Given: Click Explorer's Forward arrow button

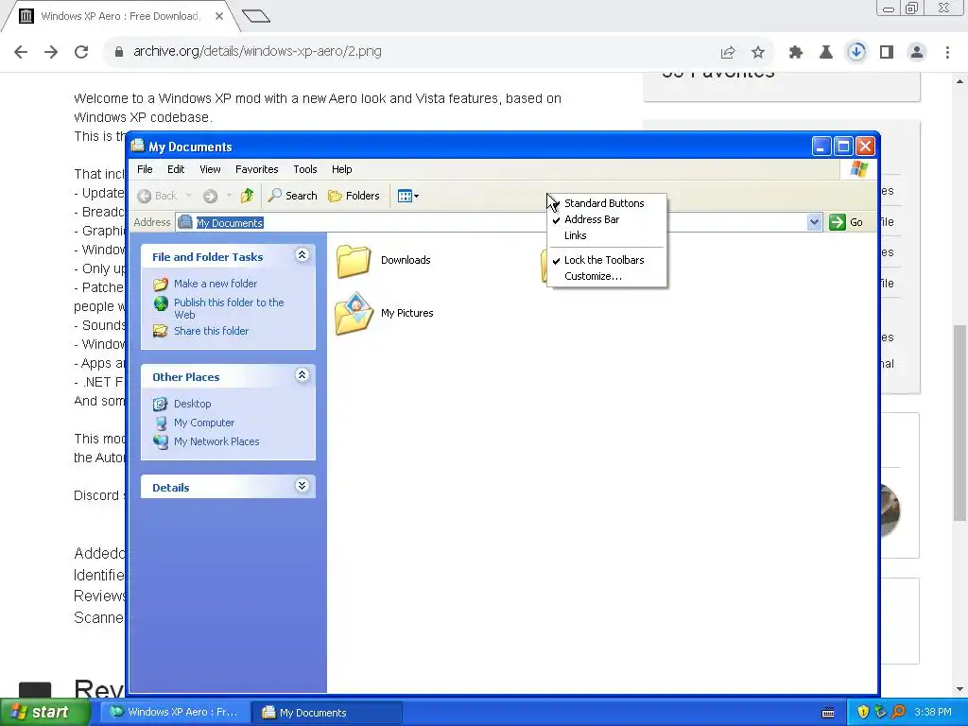Looking at the screenshot, I should 211,196.
